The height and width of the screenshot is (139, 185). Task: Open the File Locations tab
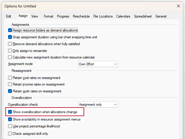click(103, 16)
